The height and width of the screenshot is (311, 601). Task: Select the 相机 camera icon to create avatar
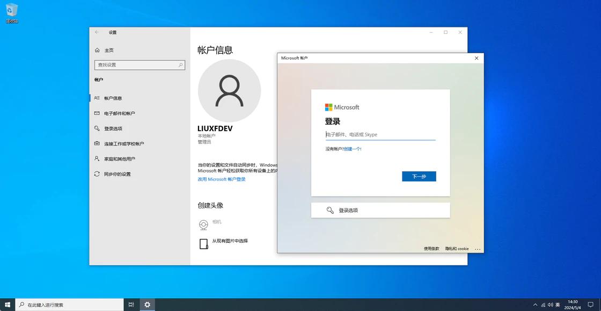[204, 224]
